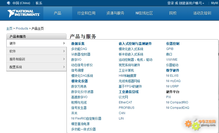Click the 登录 login link

171,3
